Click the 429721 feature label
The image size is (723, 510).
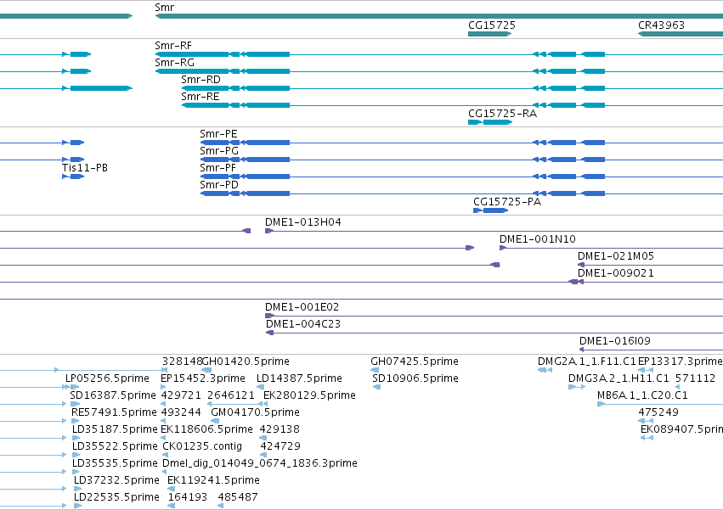[181, 395]
